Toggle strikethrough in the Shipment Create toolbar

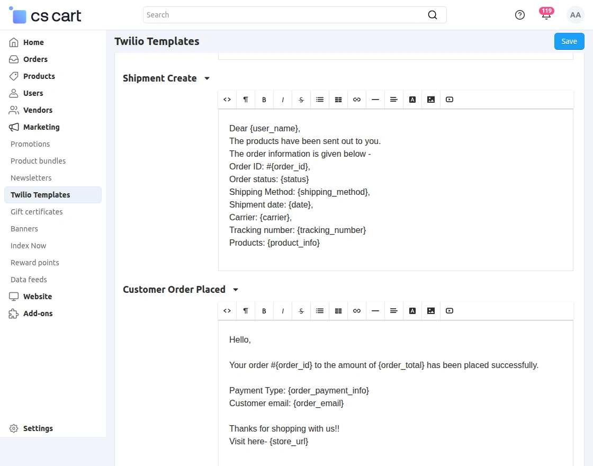(301, 99)
